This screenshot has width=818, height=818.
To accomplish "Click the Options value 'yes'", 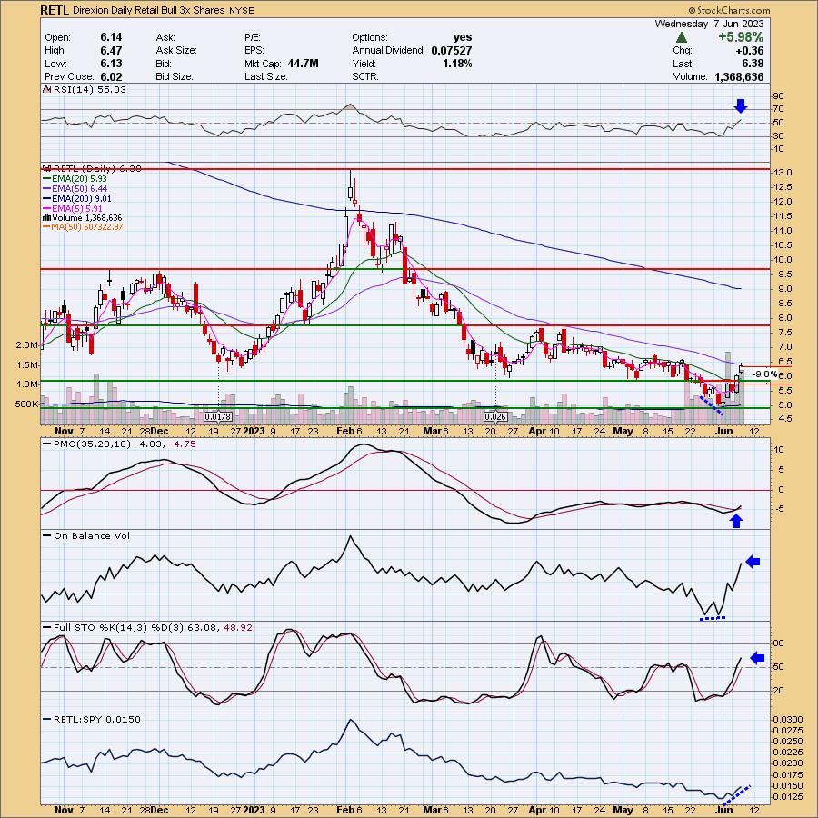I will pos(463,37).
